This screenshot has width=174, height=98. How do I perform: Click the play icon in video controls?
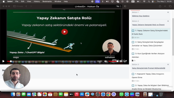[3, 61]
